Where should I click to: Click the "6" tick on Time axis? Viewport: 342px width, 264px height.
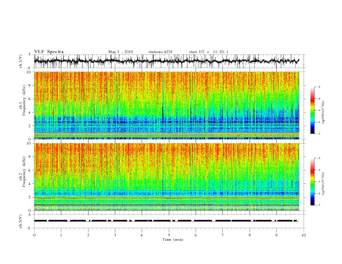pos(196,235)
